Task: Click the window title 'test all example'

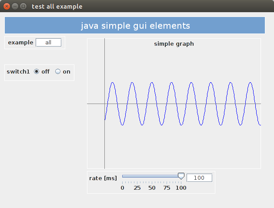Action: [57, 7]
